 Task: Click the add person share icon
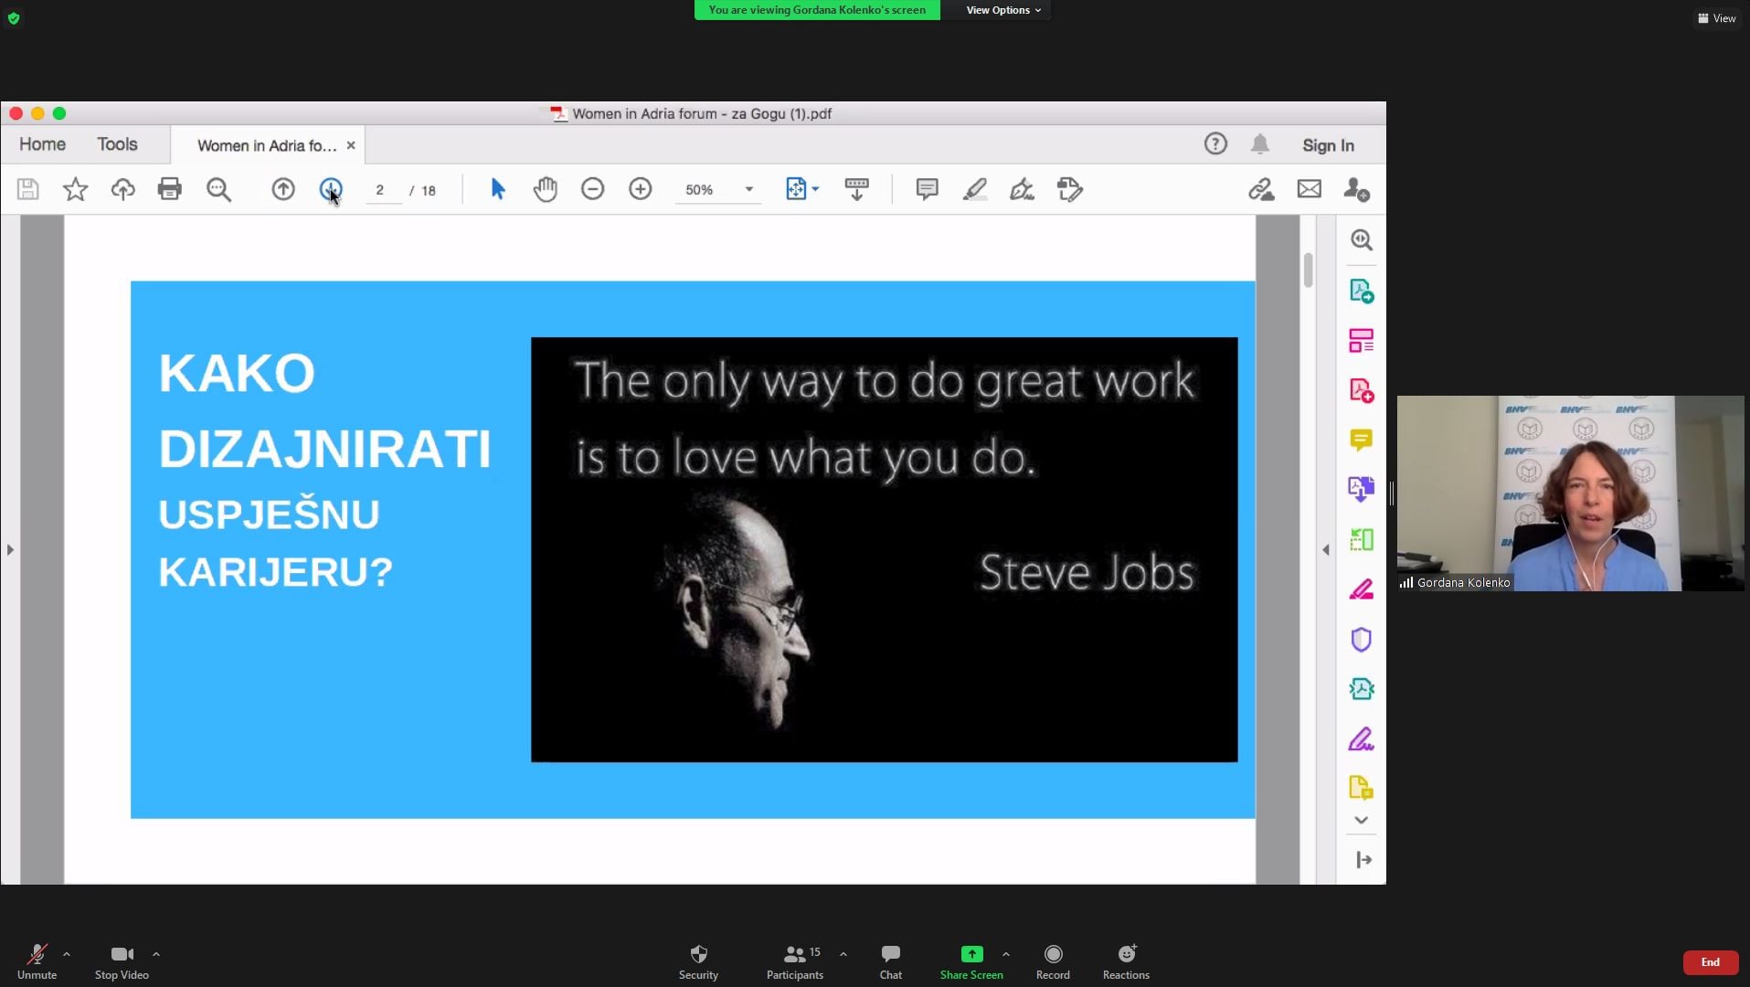(1357, 189)
